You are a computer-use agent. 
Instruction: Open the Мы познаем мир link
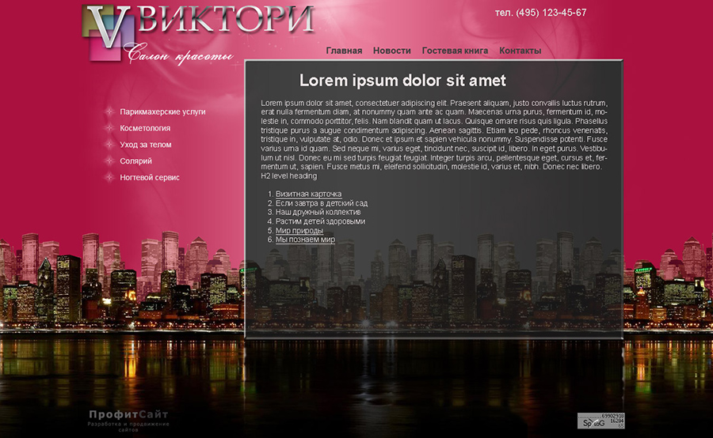(x=305, y=240)
